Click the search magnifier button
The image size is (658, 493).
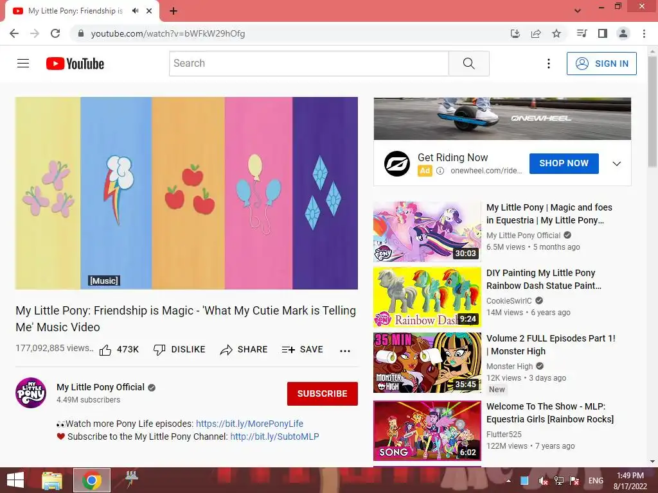[x=468, y=64]
